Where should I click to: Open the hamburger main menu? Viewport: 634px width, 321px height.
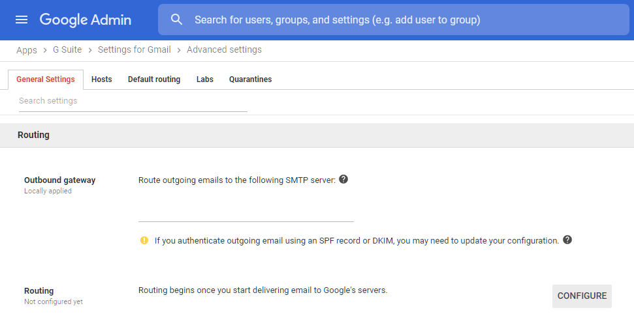[x=22, y=20]
